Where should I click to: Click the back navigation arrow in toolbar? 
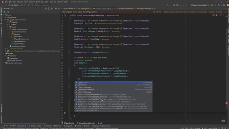point(2,5)
